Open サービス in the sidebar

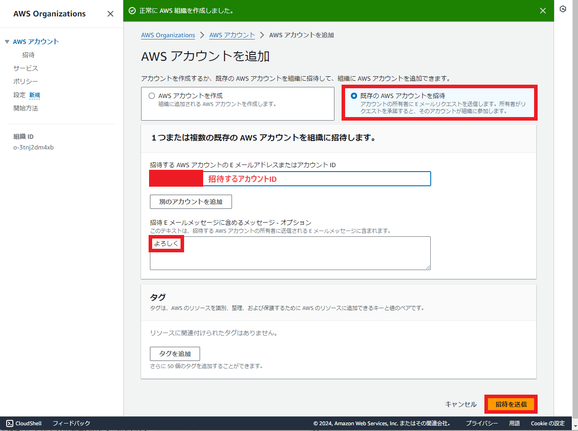(26, 68)
